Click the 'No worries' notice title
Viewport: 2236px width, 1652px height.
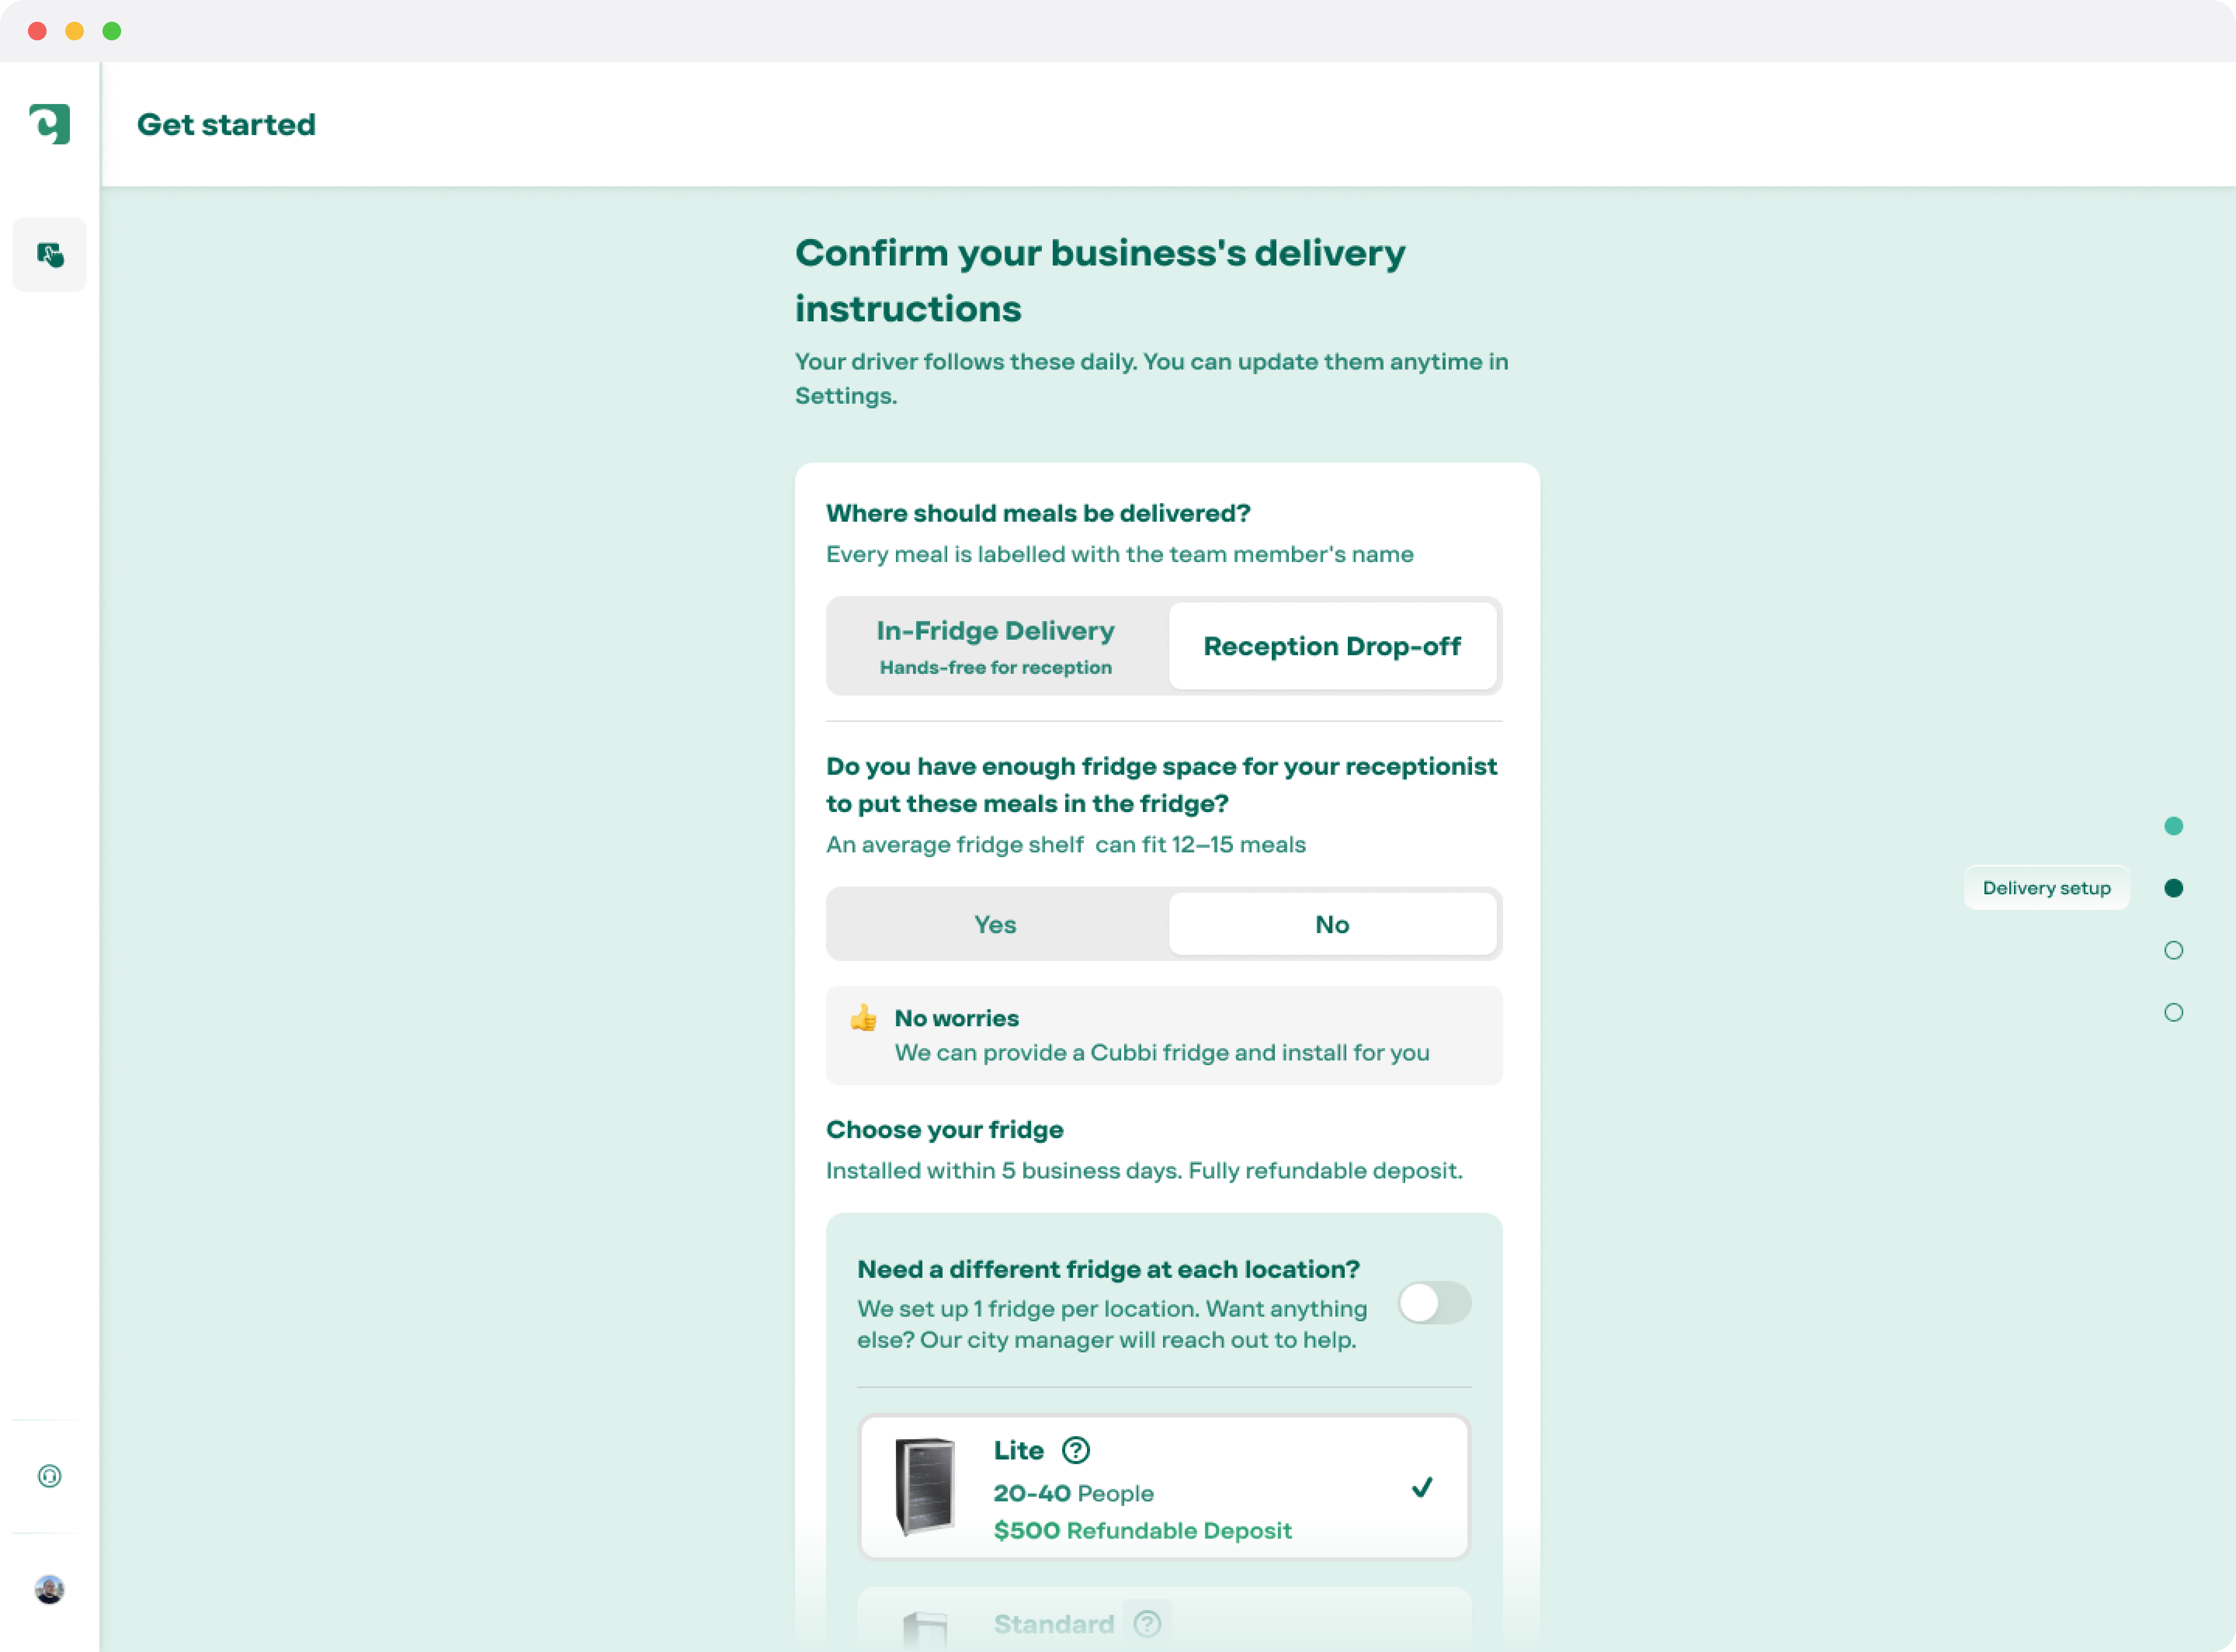coord(956,1018)
